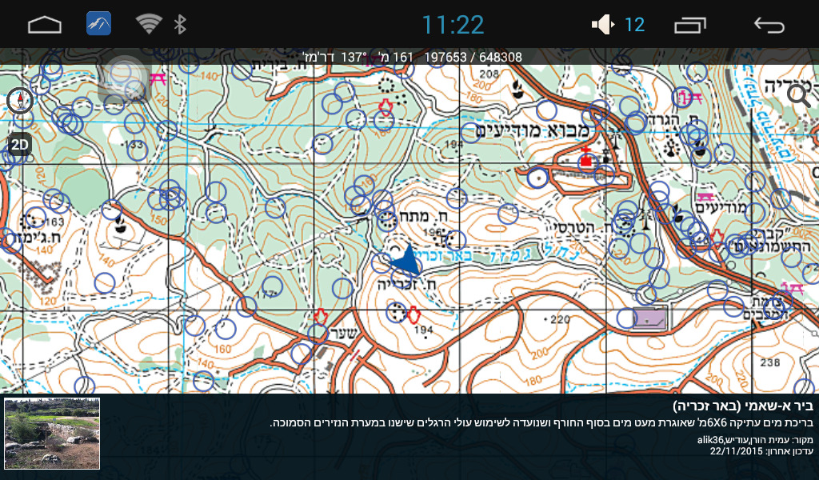This screenshot has width=819, height=480.
Task: Tap the Android home button
Action: point(45,25)
